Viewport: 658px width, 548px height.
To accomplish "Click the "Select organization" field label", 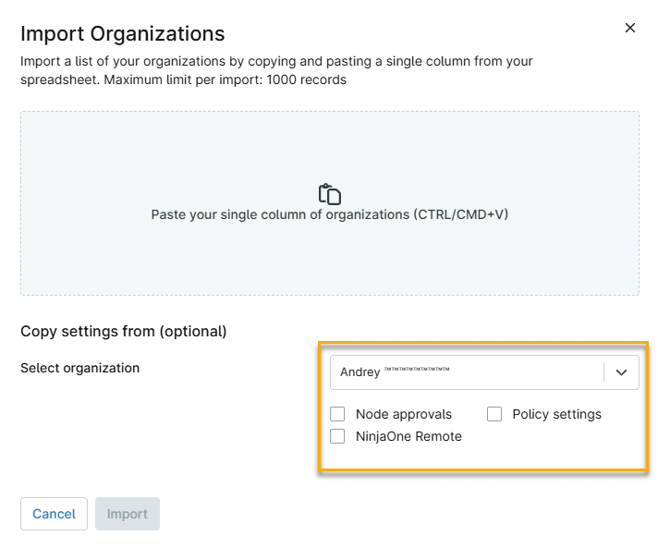I will coord(80,368).
